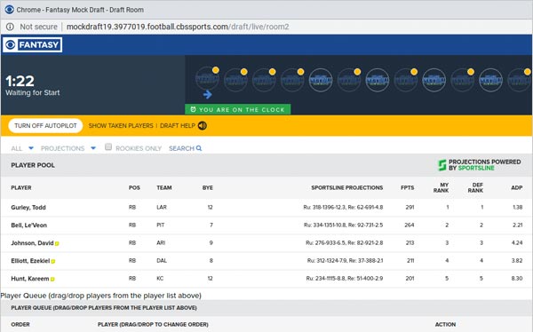Sort by POS column header
533x332 pixels.
pyautogui.click(x=134, y=187)
